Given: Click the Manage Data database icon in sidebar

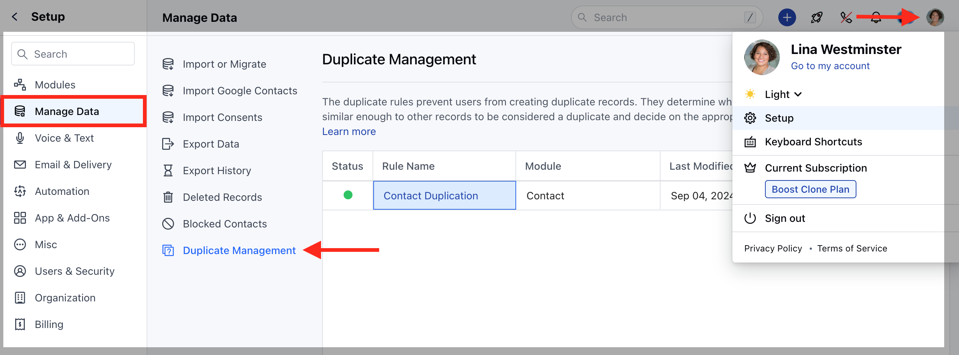Looking at the screenshot, I should pyautogui.click(x=20, y=112).
